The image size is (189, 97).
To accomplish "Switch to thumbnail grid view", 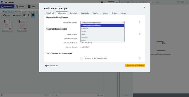I will click(x=24, y=15).
